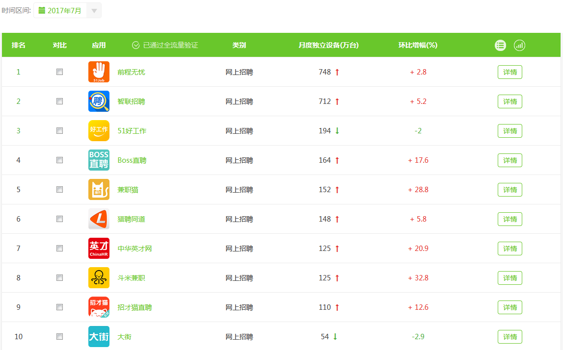Click the 斗米兼职 app icon
The width and height of the screenshot is (563, 350).
click(x=99, y=277)
